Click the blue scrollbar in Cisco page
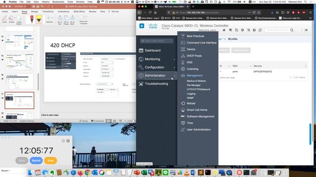316x177 pixels. click(311, 134)
